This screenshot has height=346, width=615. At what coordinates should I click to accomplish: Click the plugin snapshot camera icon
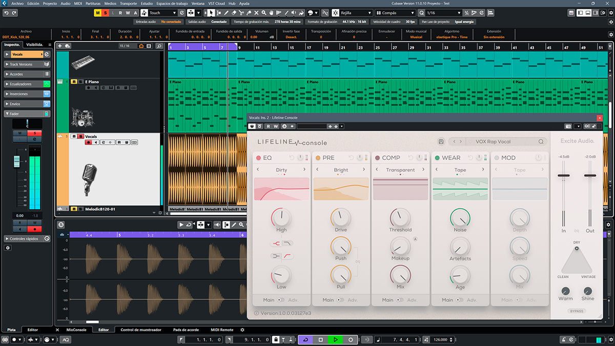pos(568,126)
